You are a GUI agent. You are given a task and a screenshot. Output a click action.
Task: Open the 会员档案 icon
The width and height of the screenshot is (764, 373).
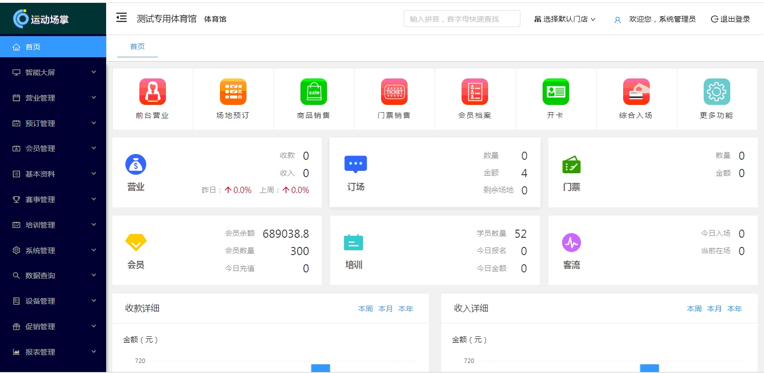pos(475,91)
